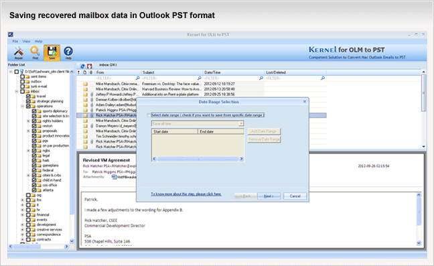Click the red flag icon beside inbox (24)
434x266 pixels.
(89, 66)
